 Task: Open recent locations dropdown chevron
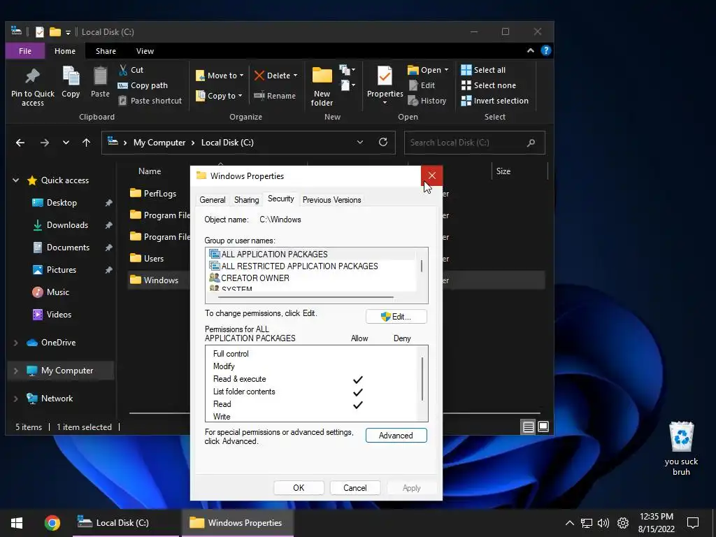click(x=66, y=143)
